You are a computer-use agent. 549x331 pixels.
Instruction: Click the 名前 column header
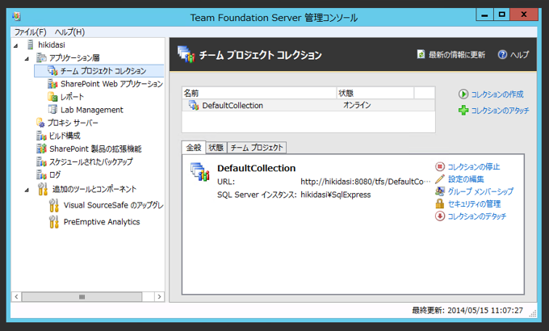tap(259, 93)
